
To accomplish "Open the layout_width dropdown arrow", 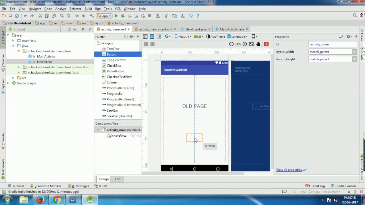I will (x=354, y=52).
